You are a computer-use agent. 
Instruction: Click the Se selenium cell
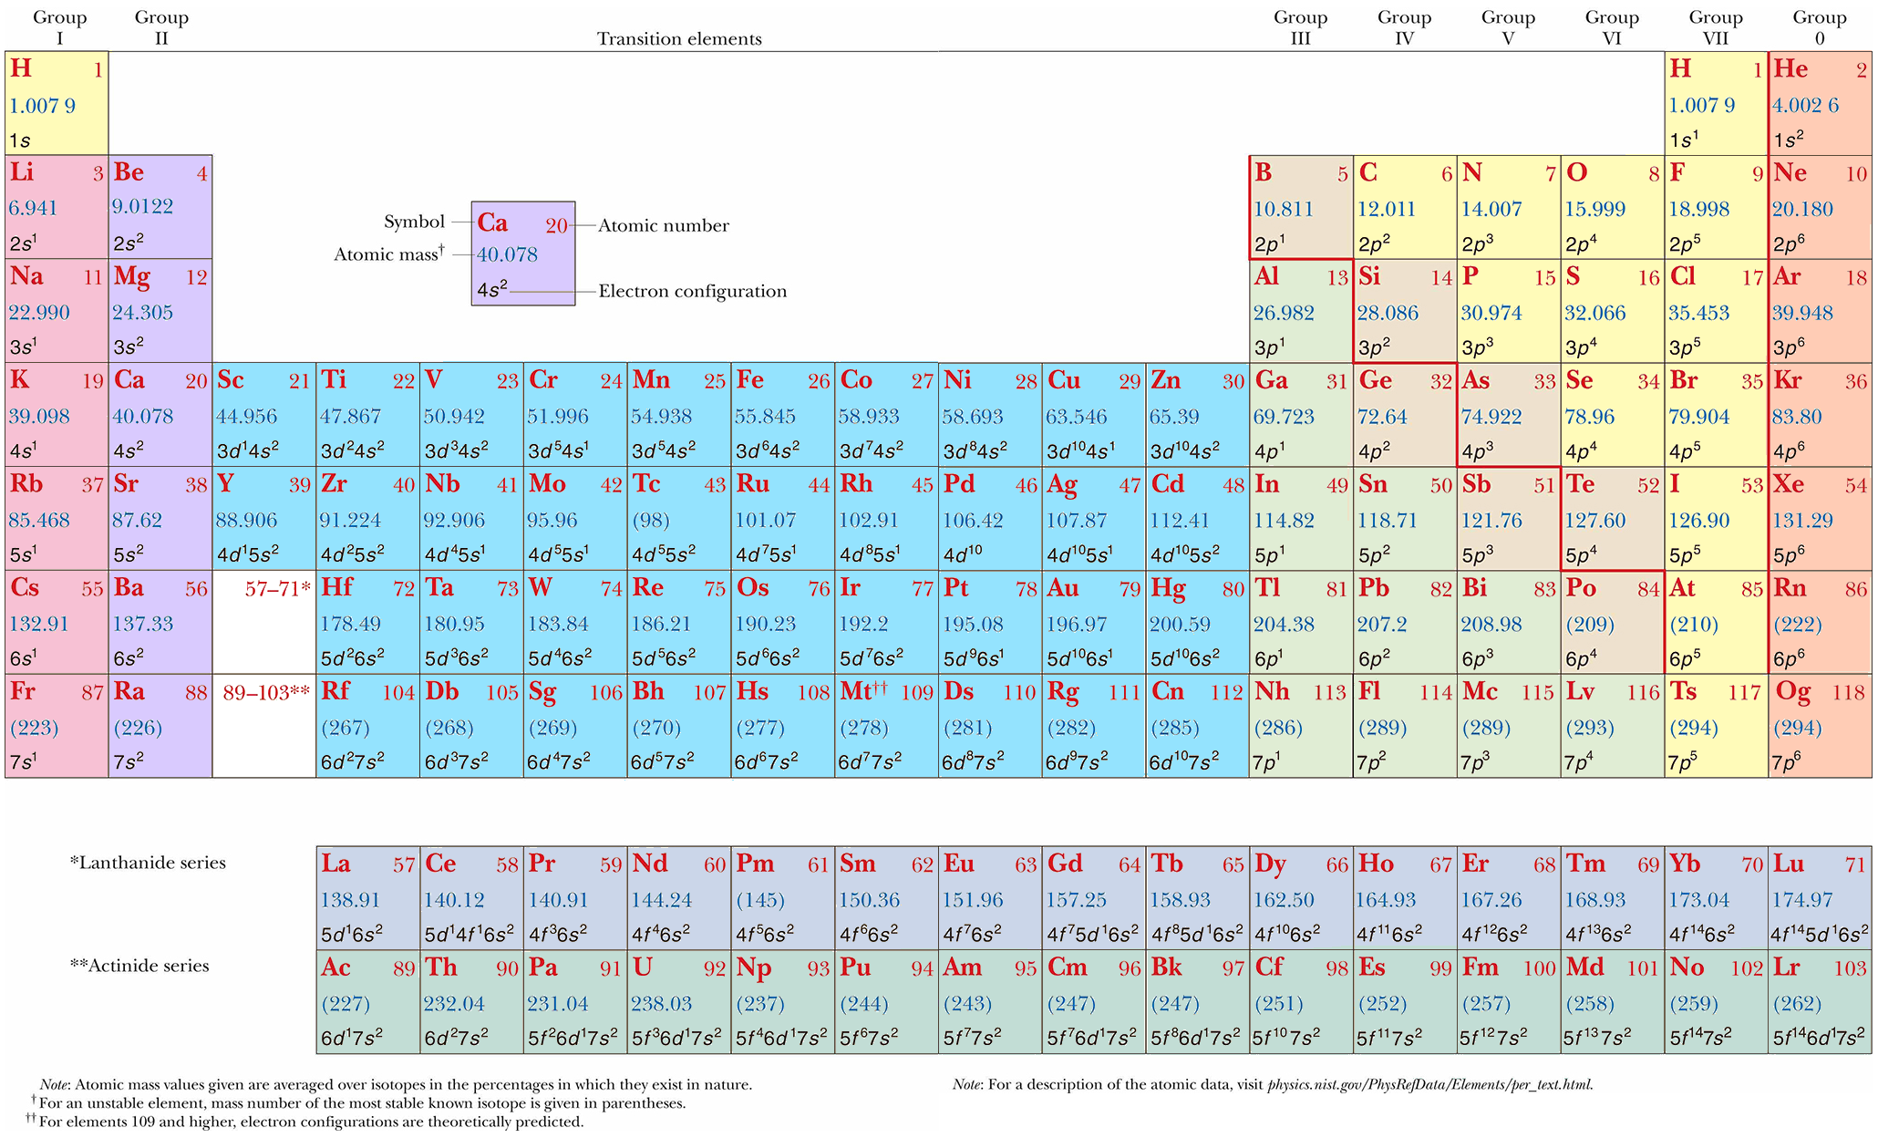click(1614, 415)
